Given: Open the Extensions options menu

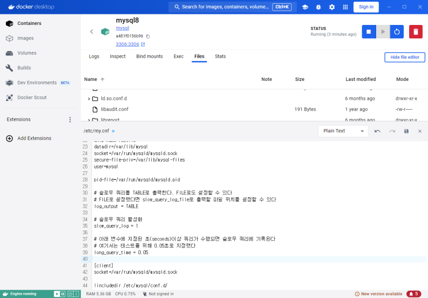Looking at the screenshot, I should point(70,119).
